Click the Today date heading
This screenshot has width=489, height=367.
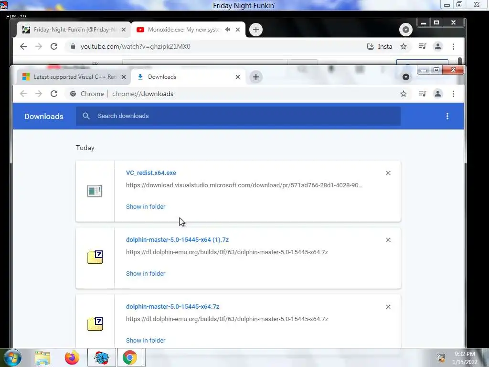pos(85,148)
